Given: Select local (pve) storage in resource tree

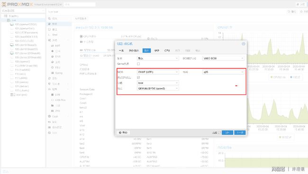Looking at the screenshot, I should pyautogui.click(x=18, y=95).
